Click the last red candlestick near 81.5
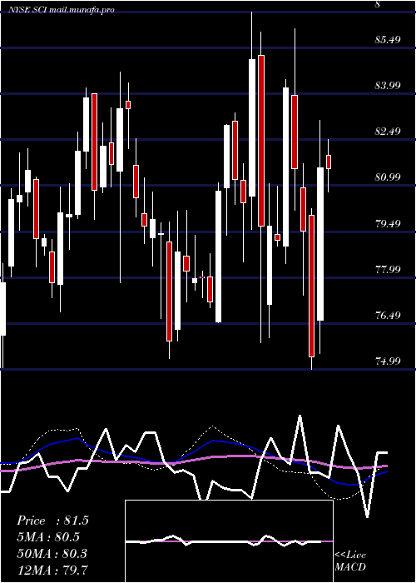 (329, 162)
